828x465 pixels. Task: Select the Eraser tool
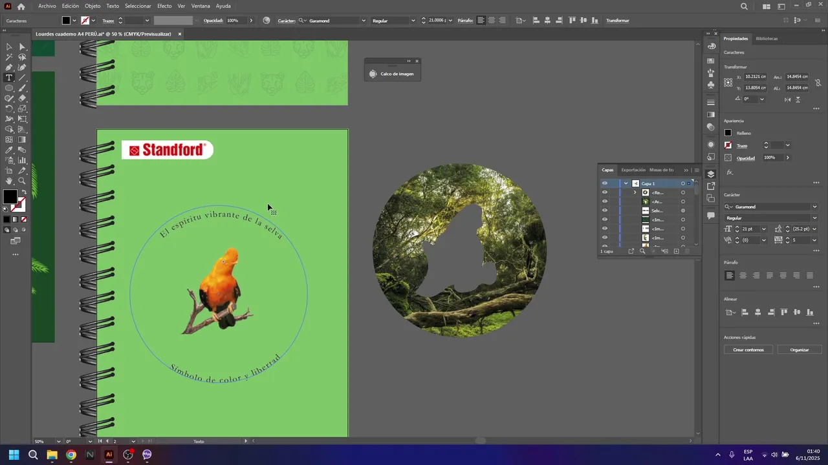[22, 98]
